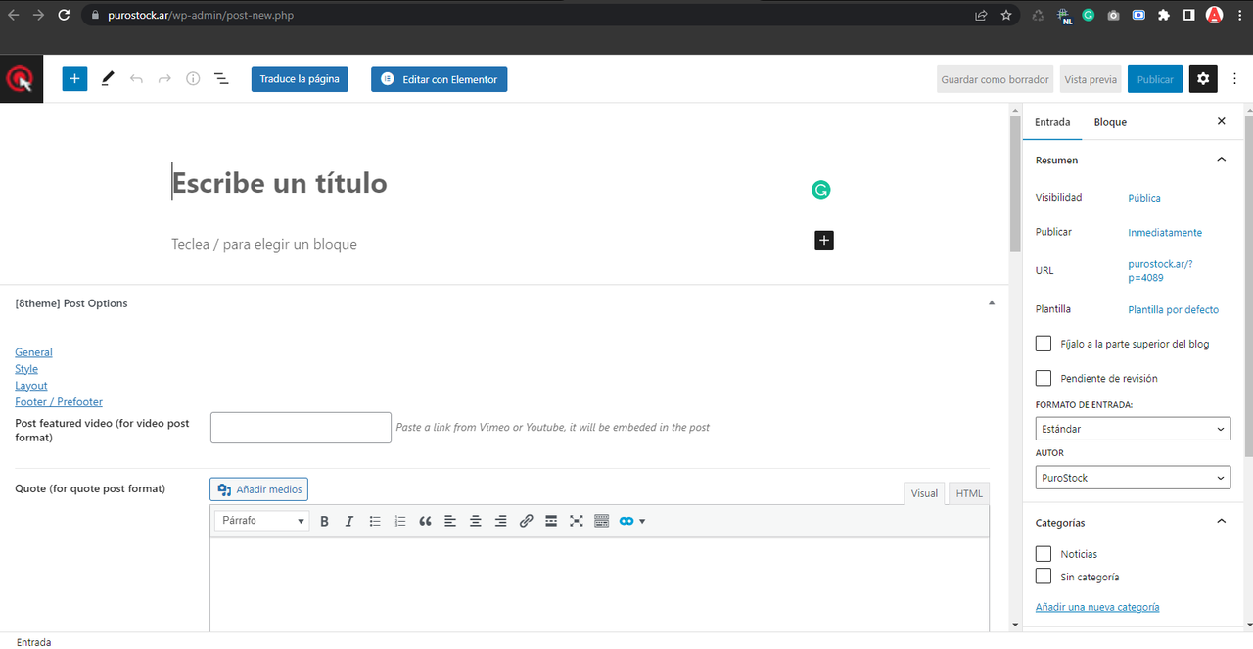This screenshot has height=649, width=1253.
Task: Click 'Añadir una nueva categoría' link
Action: [x=1097, y=607]
